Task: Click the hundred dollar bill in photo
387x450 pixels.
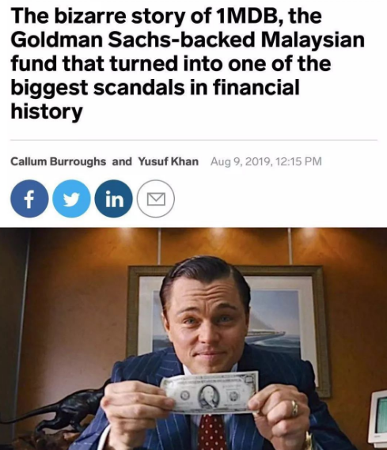Action: click(x=209, y=391)
